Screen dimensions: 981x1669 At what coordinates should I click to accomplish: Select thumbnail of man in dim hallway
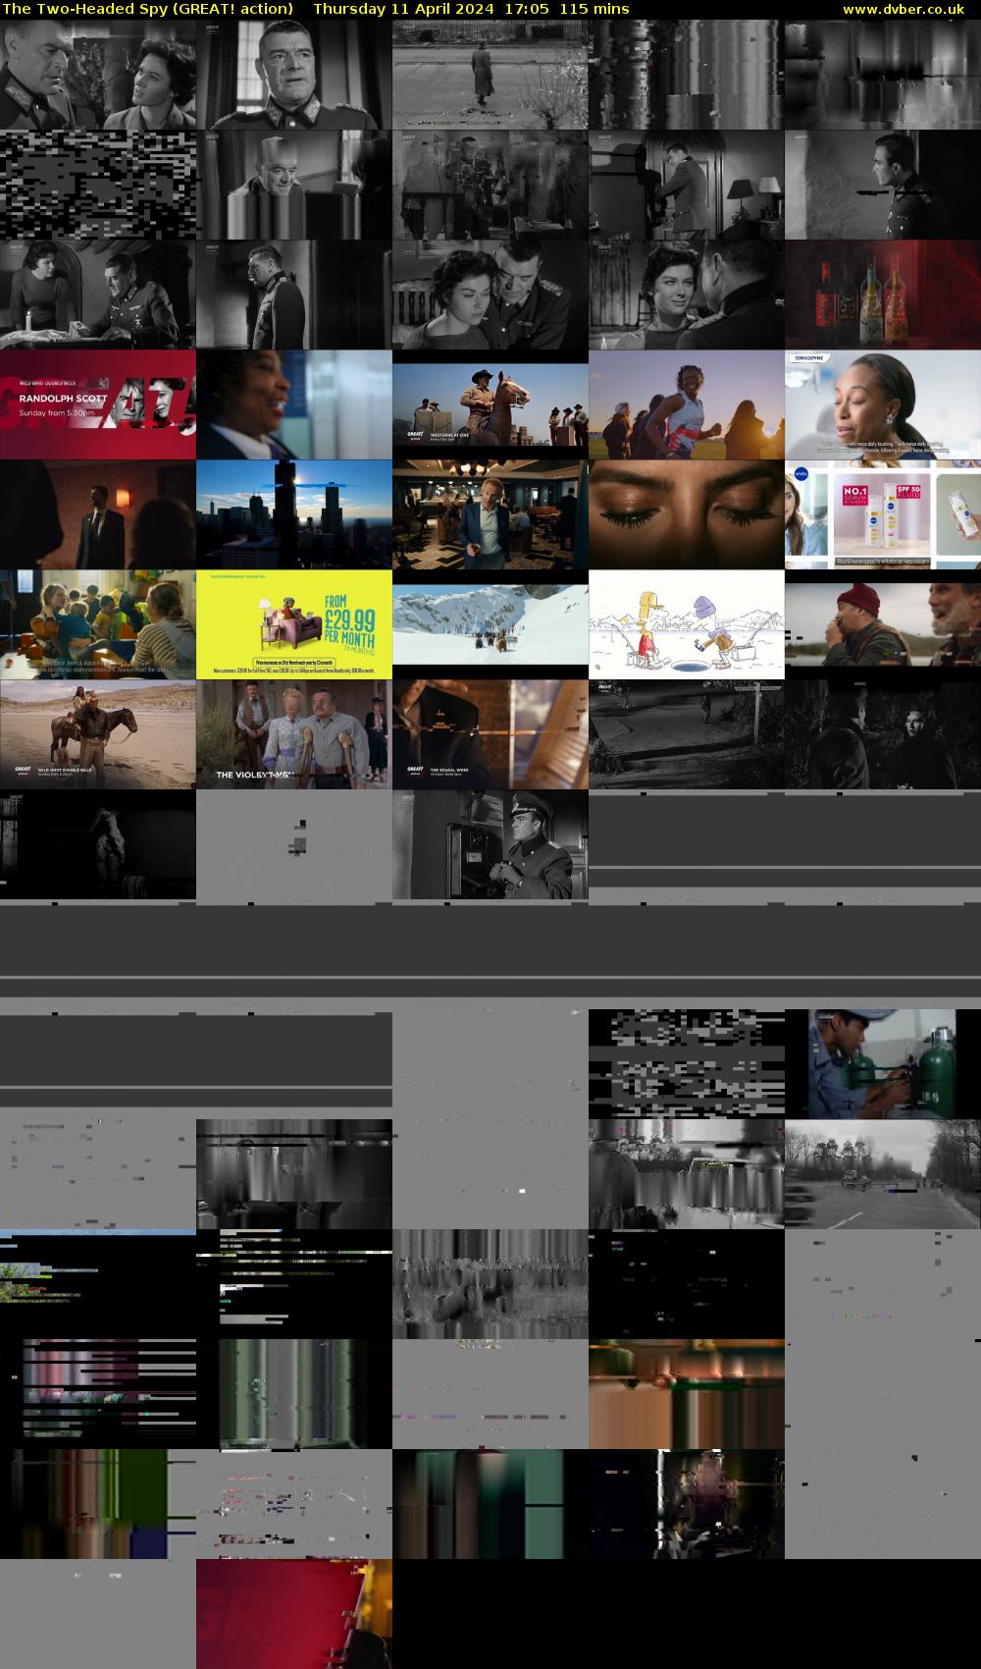98,514
